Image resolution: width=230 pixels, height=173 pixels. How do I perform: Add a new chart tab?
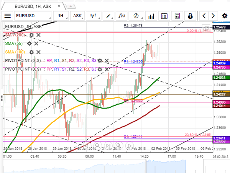pyautogui.click(x=70, y=6)
